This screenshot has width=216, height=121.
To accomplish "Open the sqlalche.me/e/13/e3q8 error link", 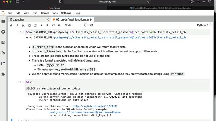I will 94,106.
